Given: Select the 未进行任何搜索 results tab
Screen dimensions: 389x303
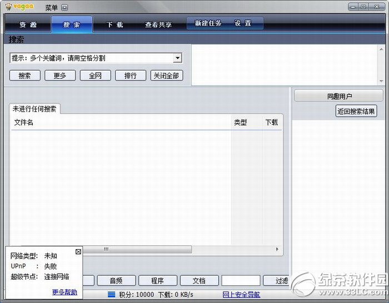Looking at the screenshot, I should [34, 109].
